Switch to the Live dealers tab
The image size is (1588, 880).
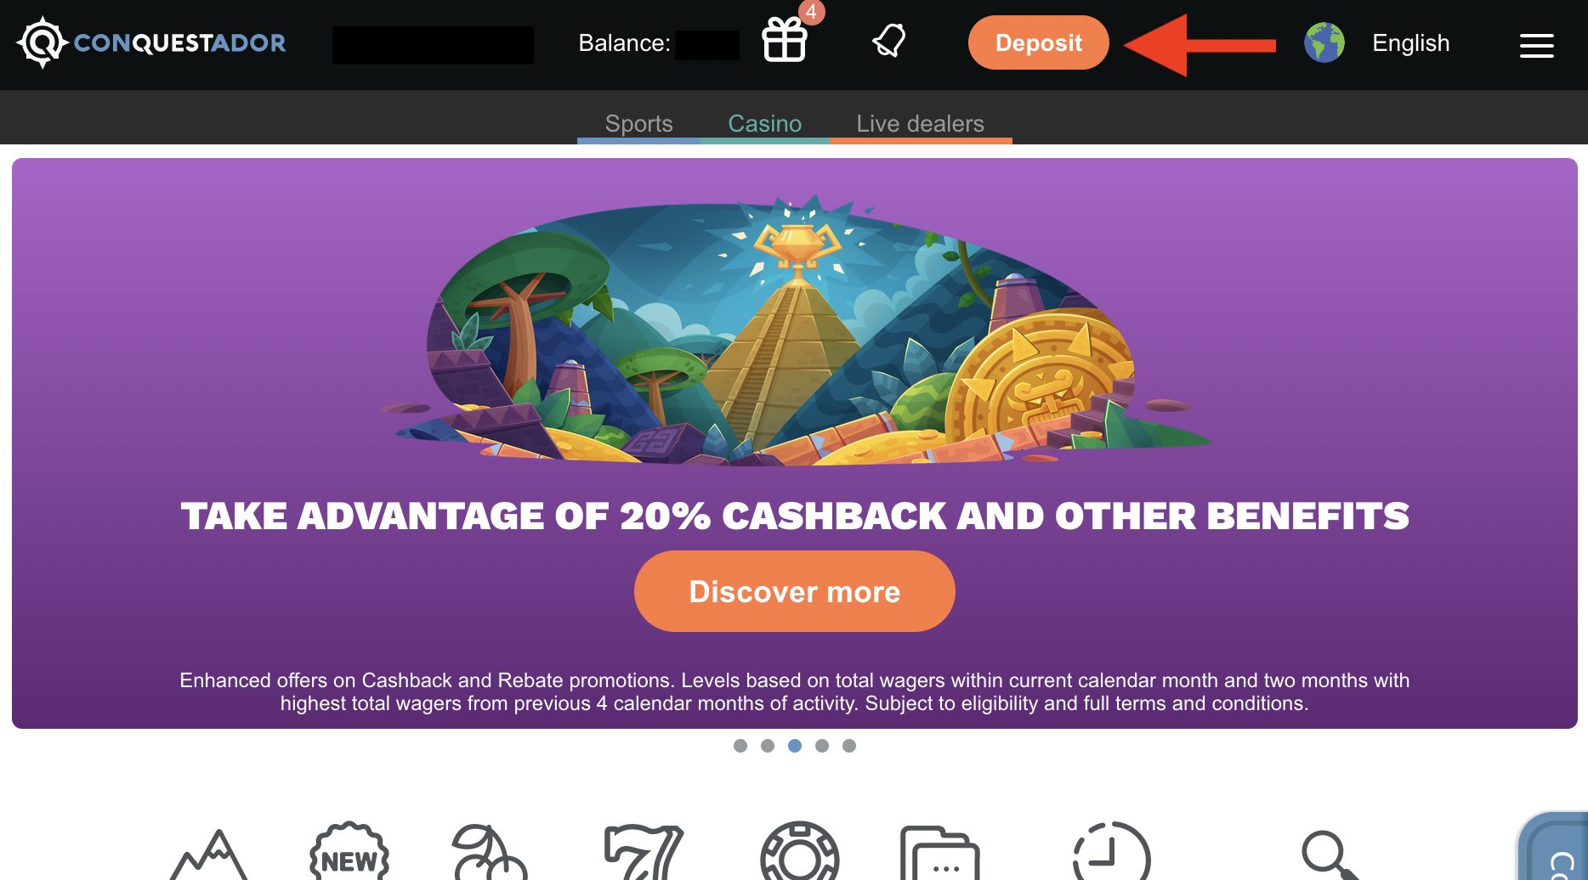(x=920, y=124)
